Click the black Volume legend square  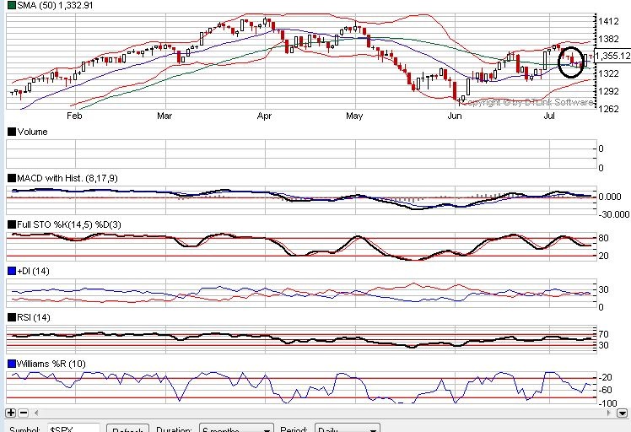11,132
